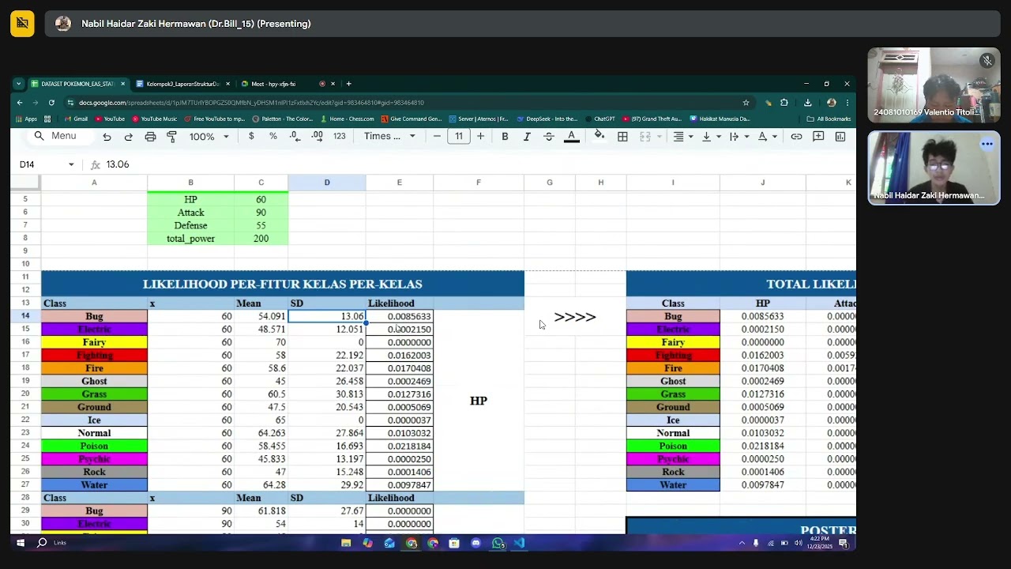
Task: Format as currency with dollar icon
Action: [x=251, y=137]
